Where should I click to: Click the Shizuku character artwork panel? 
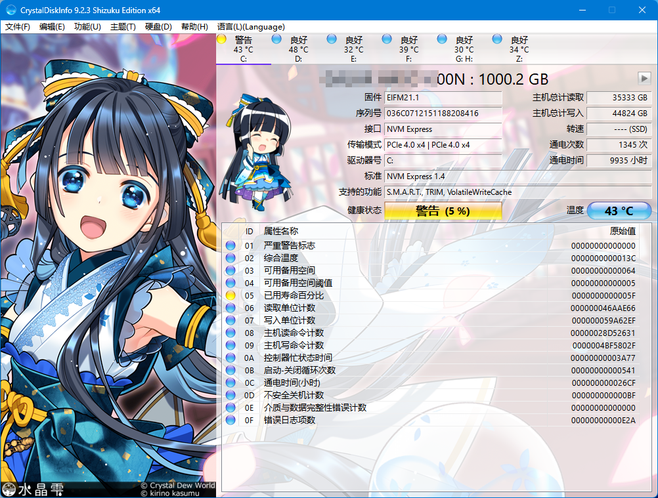click(108, 266)
